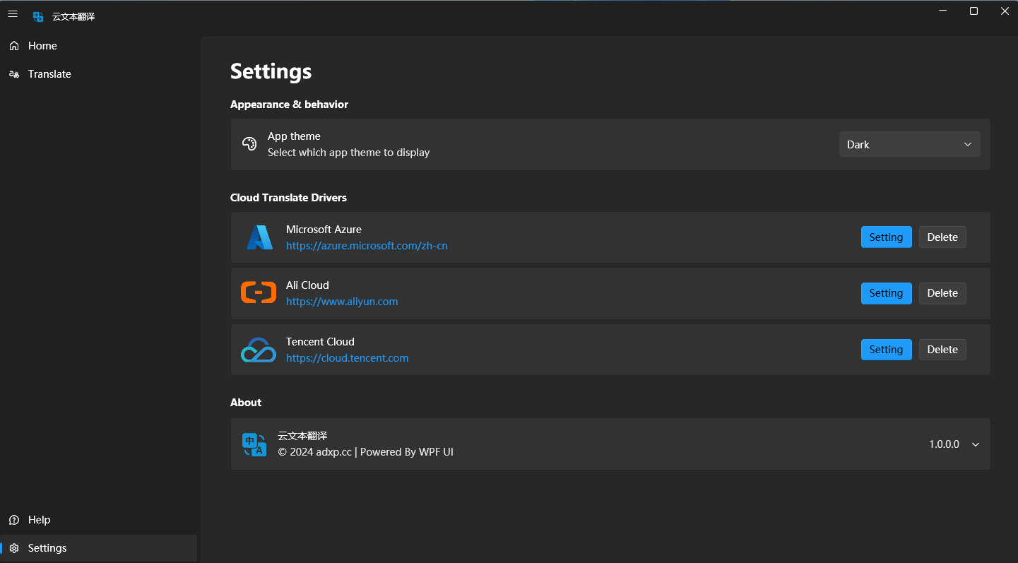Delete the Microsoft Azure driver
The width and height of the screenshot is (1018, 563).
click(x=942, y=237)
